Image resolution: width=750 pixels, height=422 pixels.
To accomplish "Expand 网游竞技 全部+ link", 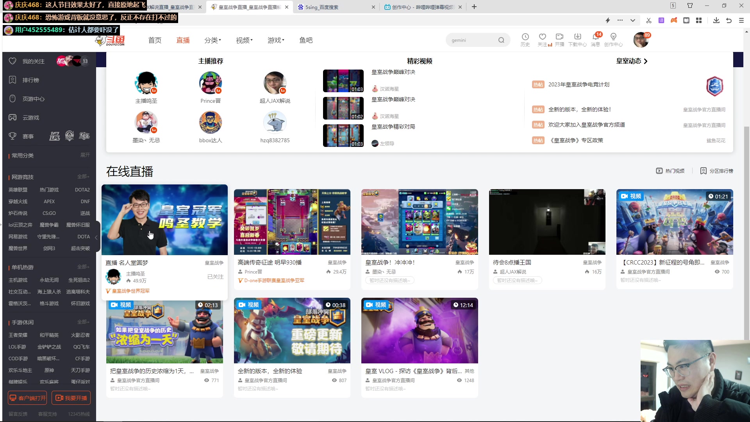I will [x=83, y=177].
